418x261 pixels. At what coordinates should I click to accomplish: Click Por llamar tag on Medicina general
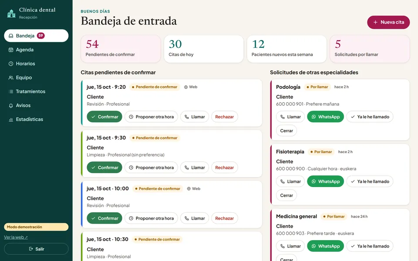[x=334, y=217]
